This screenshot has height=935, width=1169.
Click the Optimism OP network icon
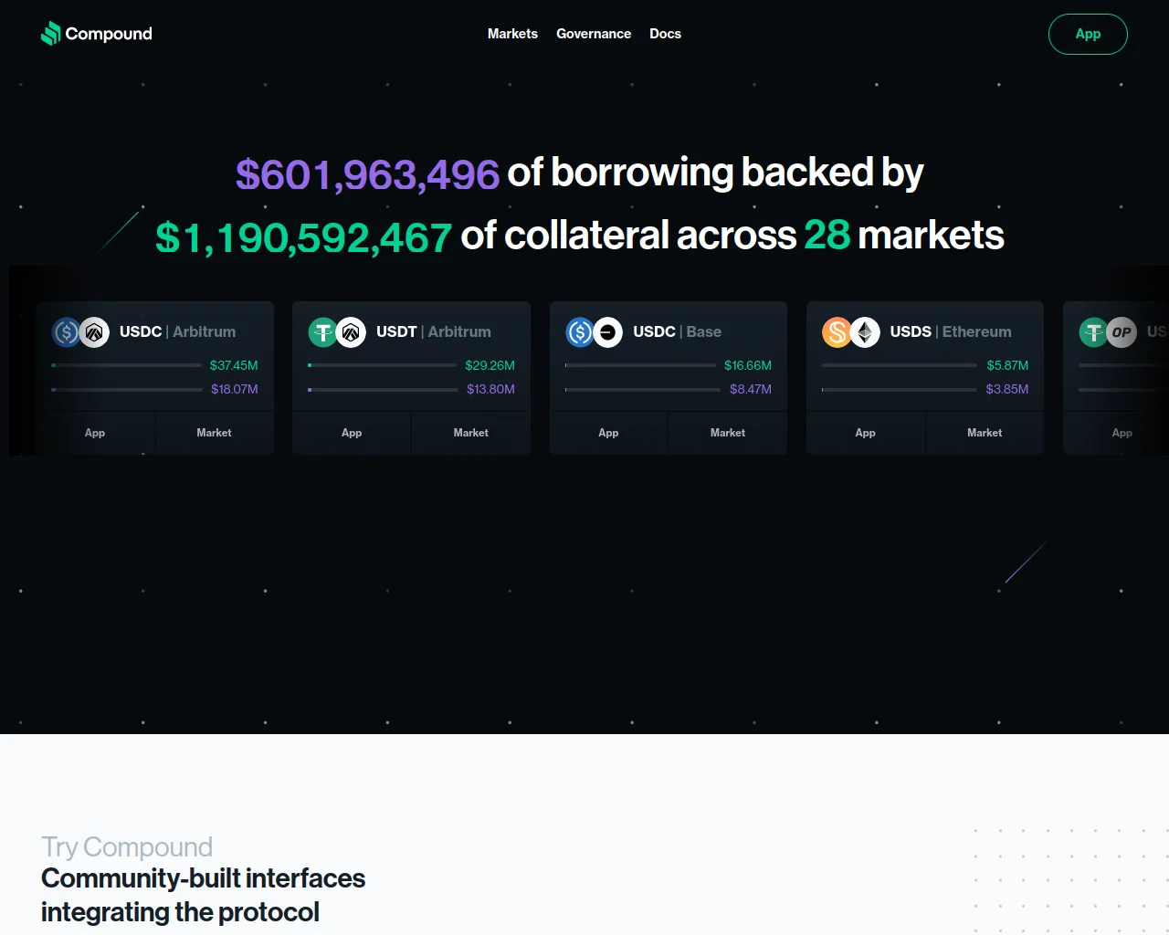(x=1122, y=332)
